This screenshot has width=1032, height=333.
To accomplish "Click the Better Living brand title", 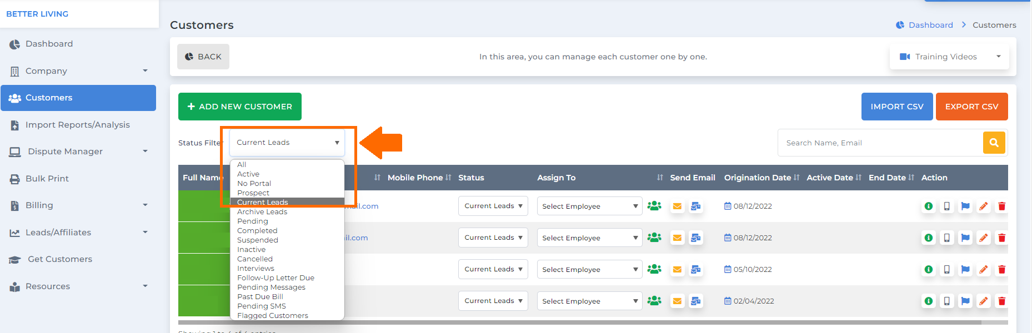I will (37, 14).
